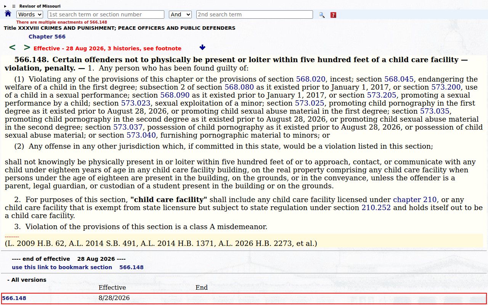Click the end of effective 28 Aug 2026 text
This screenshot has width=488, height=305.
[69, 259]
